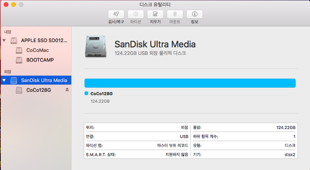The width and height of the screenshot is (310, 170).
Task: Click the CoCo128G volume icon in sidebar
Action: tap(19, 90)
